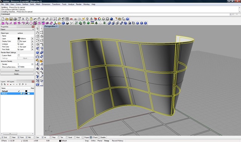
Task: Toggle the Perp osnap checkbox
Action: point(51,137)
